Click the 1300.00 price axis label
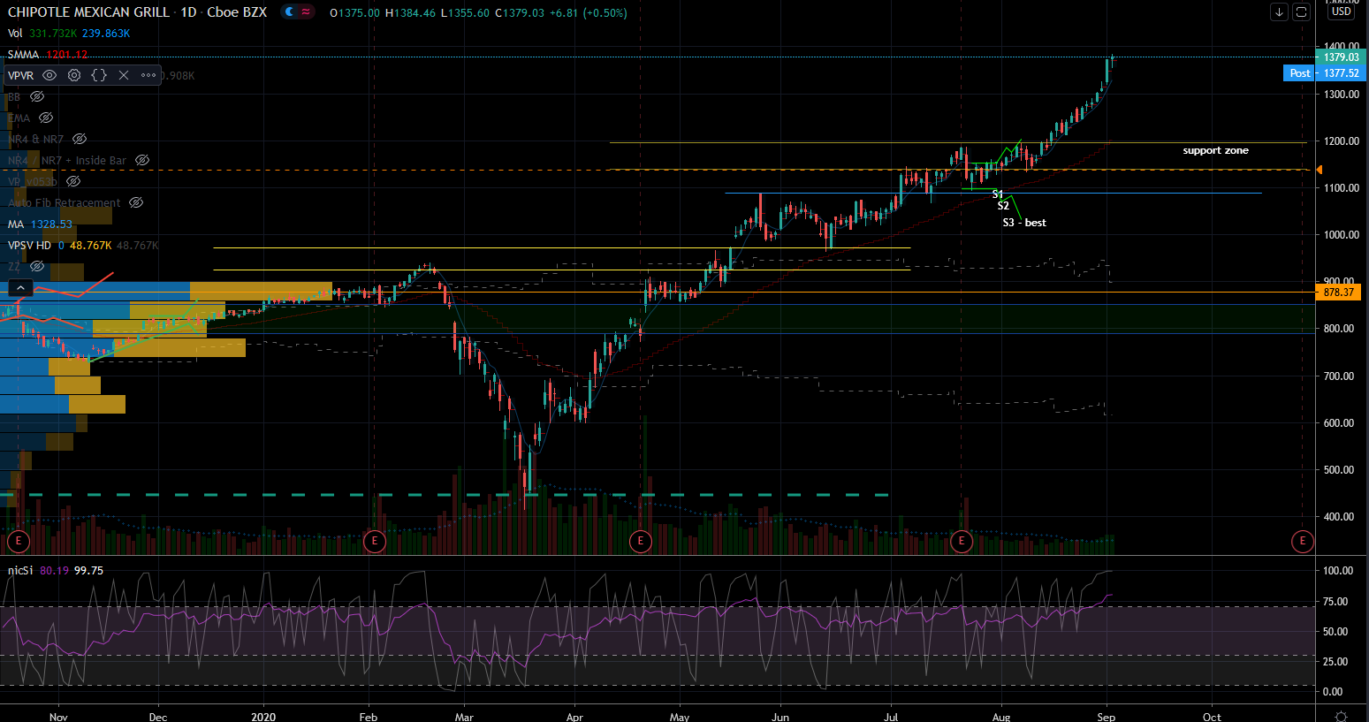1369x722 pixels. tap(1342, 95)
